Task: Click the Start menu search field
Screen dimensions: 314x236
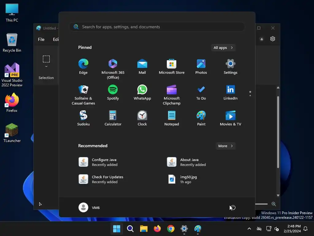Action: 157,27
